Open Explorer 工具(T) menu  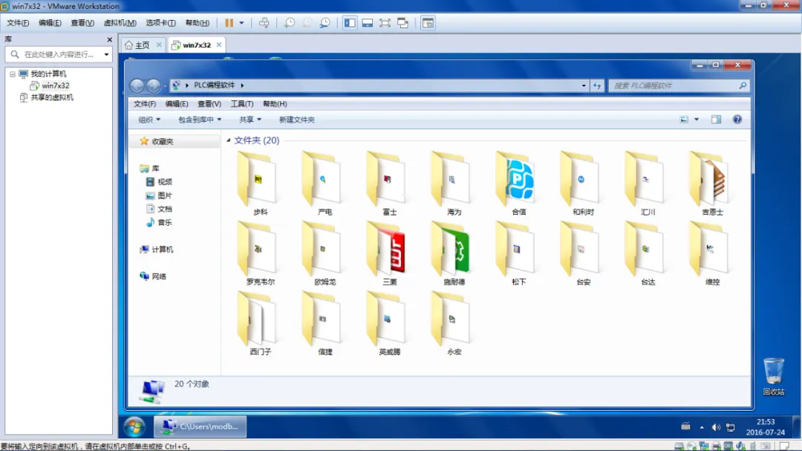point(242,104)
